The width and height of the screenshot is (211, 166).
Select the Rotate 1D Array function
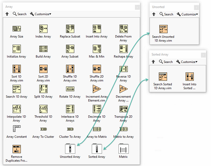point(70,89)
